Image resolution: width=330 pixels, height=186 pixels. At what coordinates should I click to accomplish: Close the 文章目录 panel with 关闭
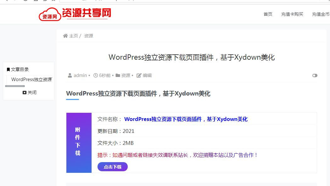30,92
